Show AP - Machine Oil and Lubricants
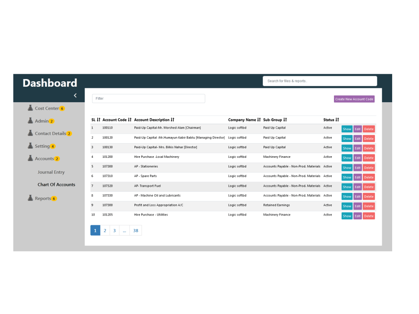The width and height of the screenshot is (419, 314). 347,196
